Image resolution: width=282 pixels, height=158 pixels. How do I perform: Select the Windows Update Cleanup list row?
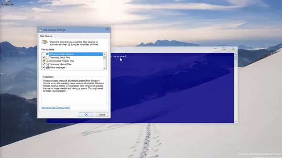tap(72, 54)
